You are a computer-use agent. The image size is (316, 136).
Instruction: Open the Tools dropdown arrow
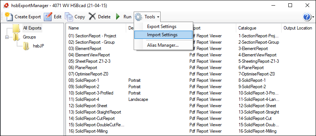158,17
